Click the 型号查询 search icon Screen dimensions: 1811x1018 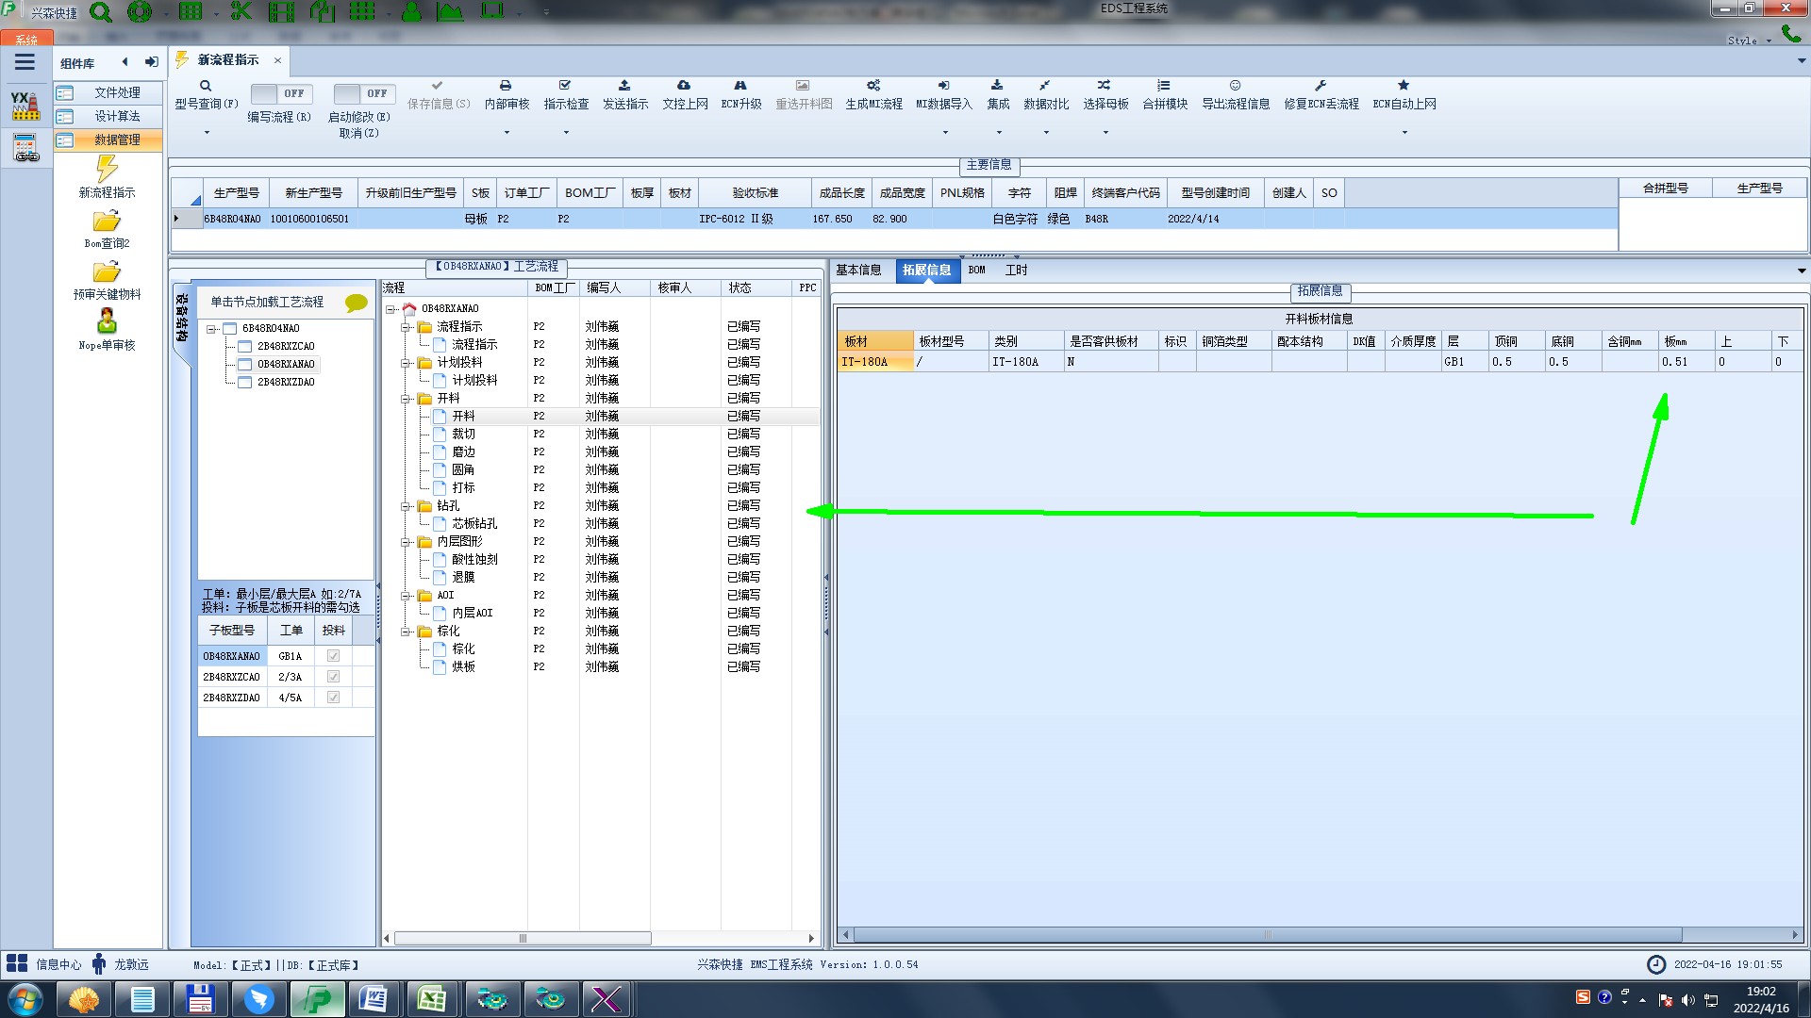point(206,86)
